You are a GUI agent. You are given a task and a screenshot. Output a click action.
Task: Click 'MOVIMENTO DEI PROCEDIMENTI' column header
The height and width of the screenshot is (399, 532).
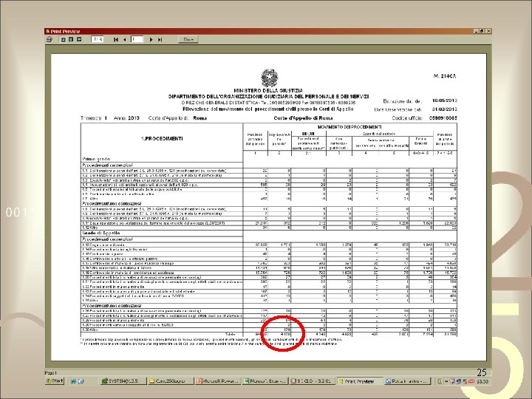point(349,127)
